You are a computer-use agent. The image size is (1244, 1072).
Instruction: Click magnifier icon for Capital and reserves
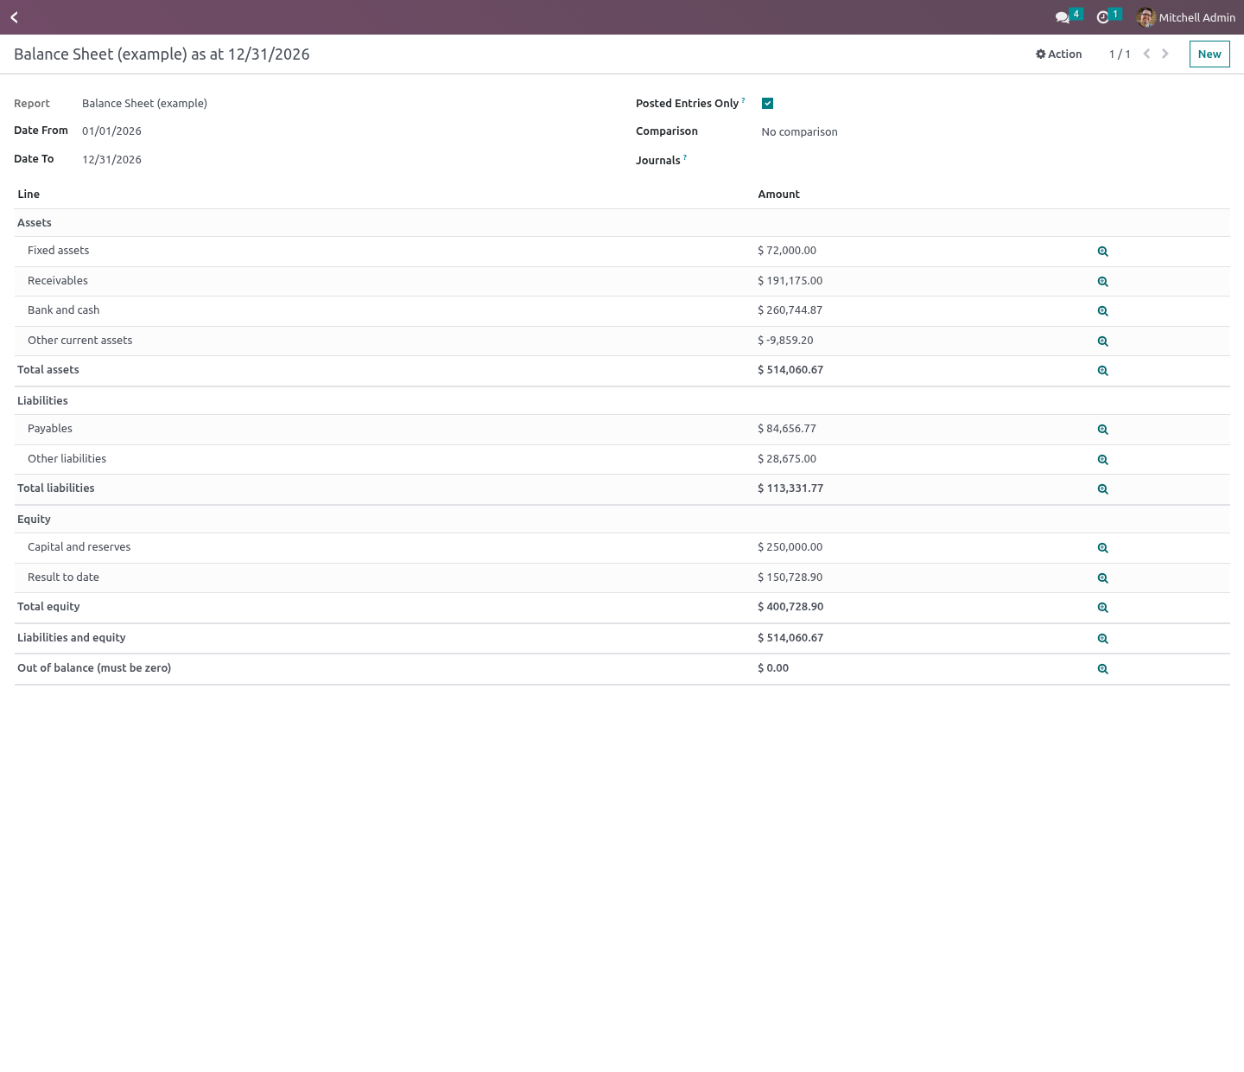pos(1102,548)
